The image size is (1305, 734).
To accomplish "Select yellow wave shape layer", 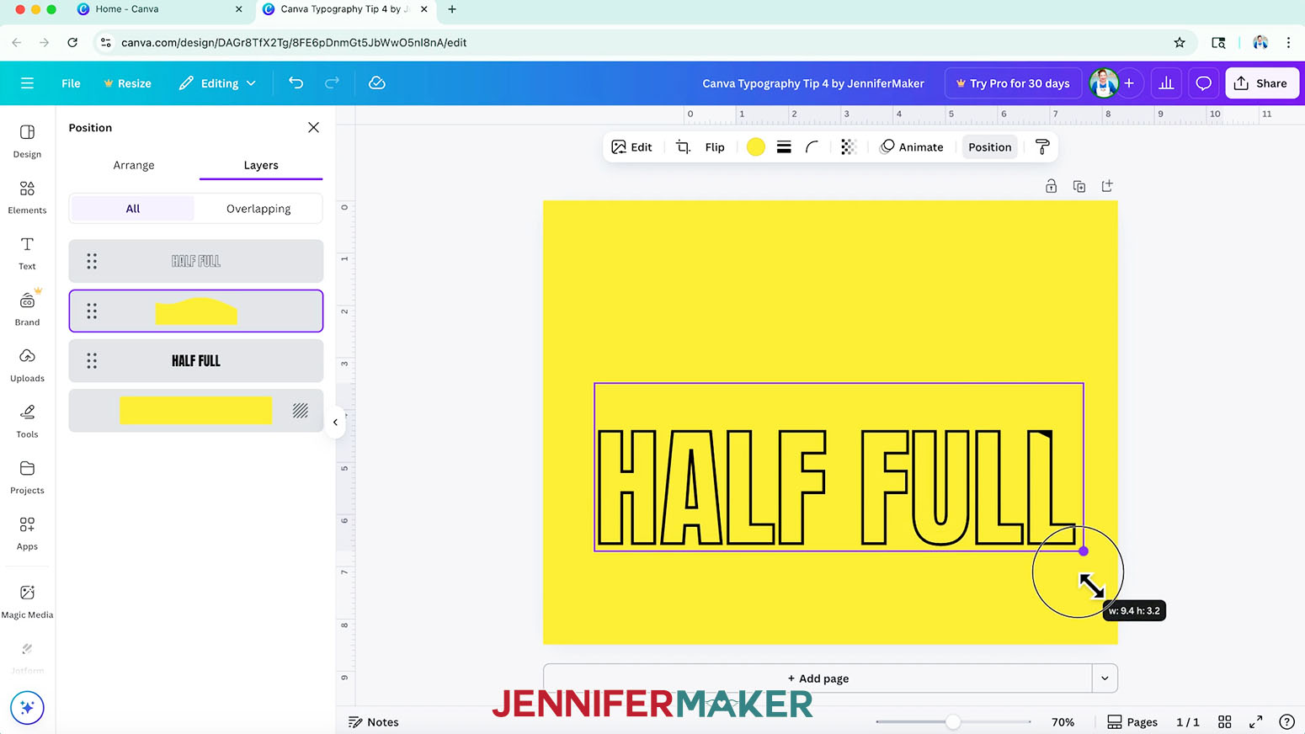I will tap(196, 311).
